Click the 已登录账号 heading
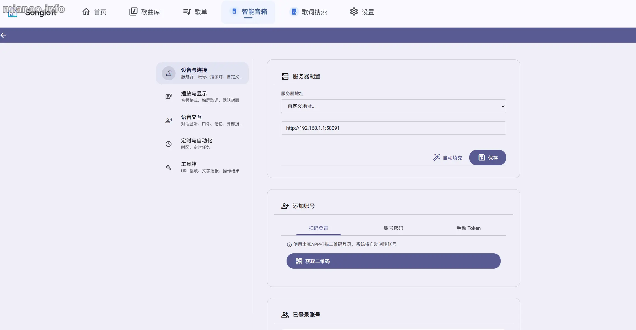Screen dimensions: 636x330 pos(307,315)
